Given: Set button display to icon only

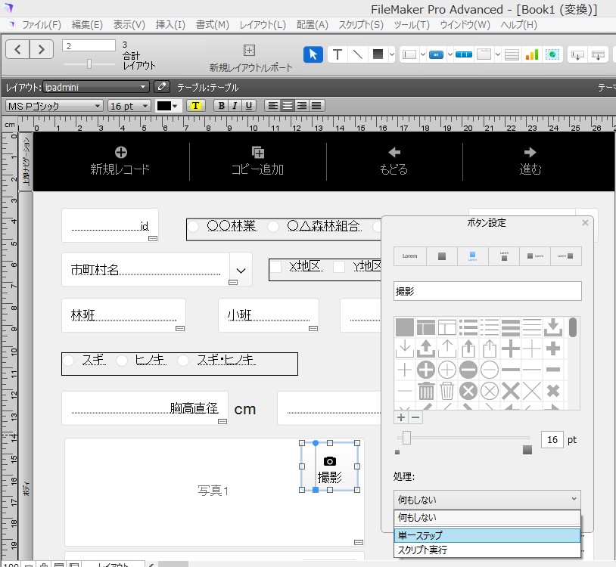Looking at the screenshot, I should coord(442,256).
